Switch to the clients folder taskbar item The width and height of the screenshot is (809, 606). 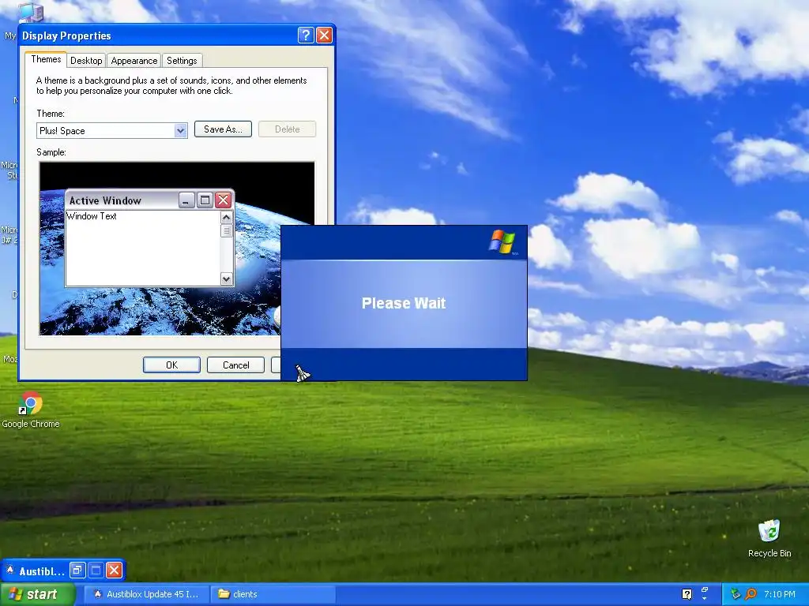click(273, 594)
